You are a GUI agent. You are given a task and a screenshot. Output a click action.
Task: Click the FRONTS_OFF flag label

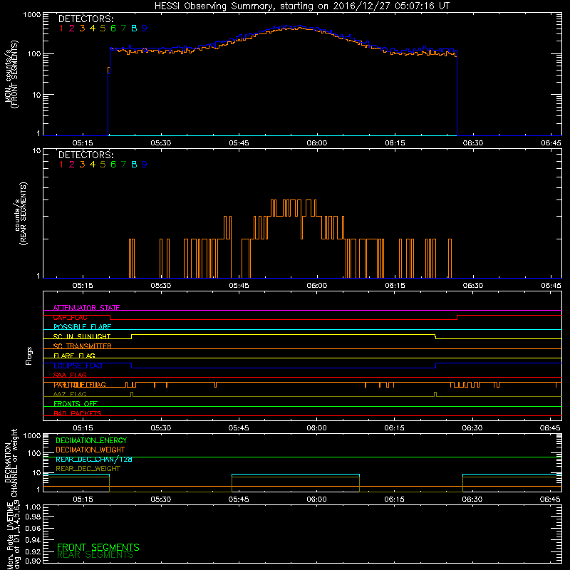click(x=76, y=404)
